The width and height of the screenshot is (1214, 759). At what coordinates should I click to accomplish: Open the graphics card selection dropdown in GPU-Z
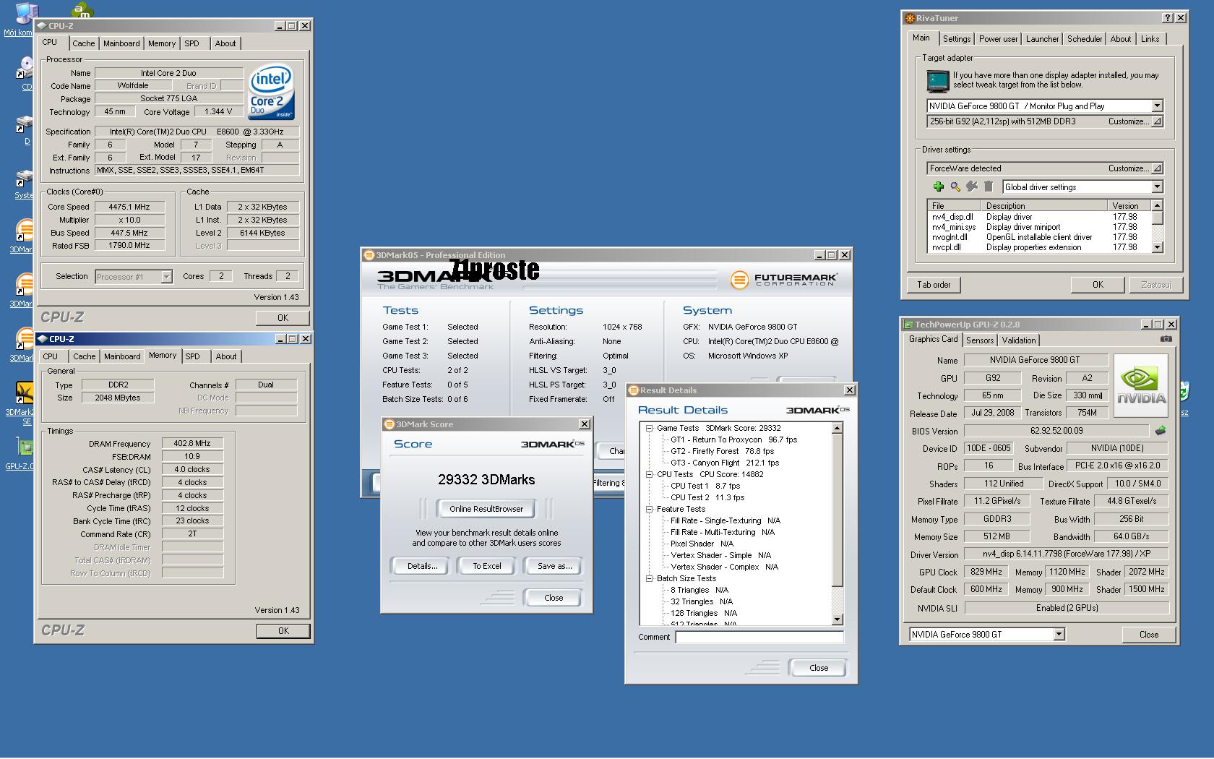coord(1059,635)
